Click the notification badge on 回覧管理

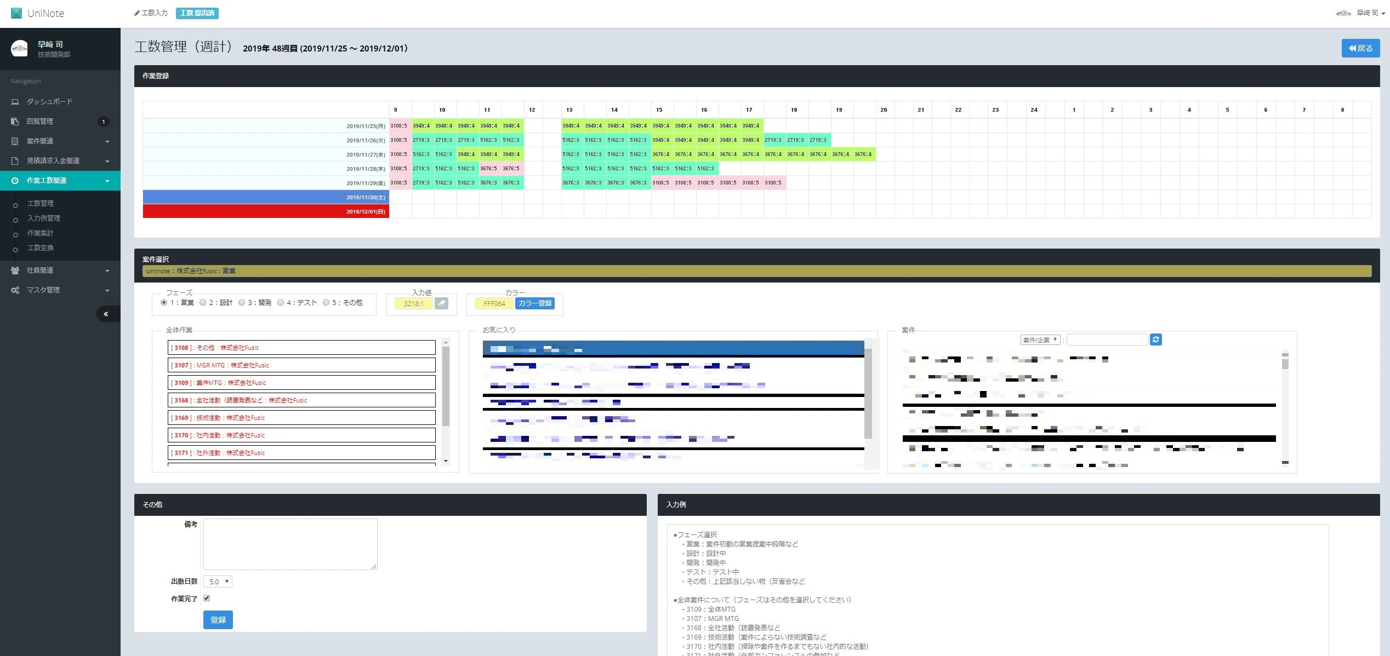(103, 122)
